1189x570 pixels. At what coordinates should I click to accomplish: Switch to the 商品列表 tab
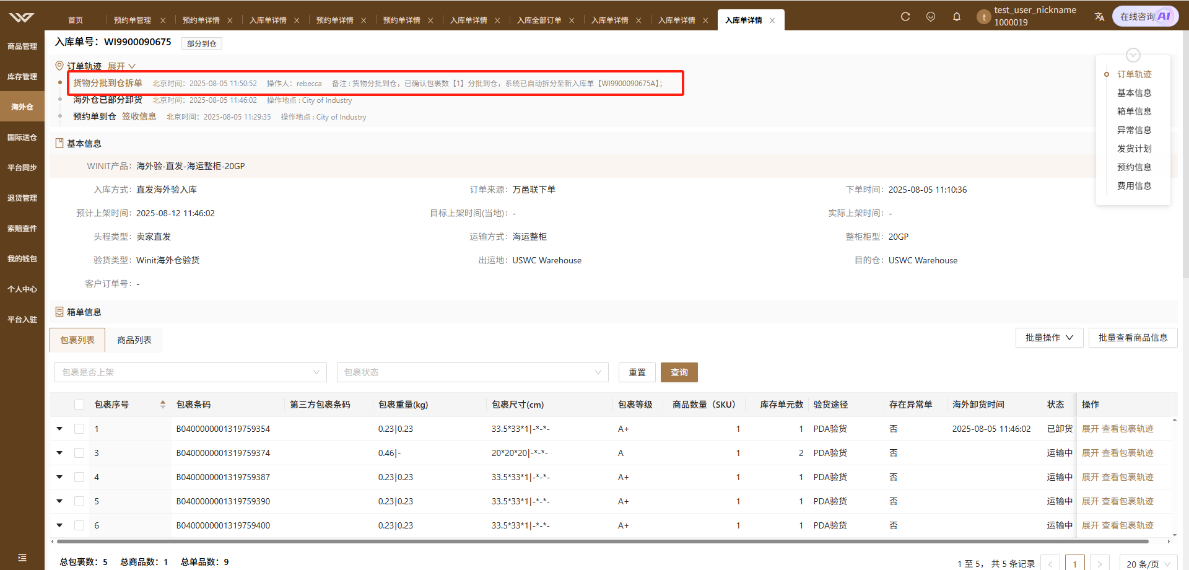pyautogui.click(x=134, y=340)
